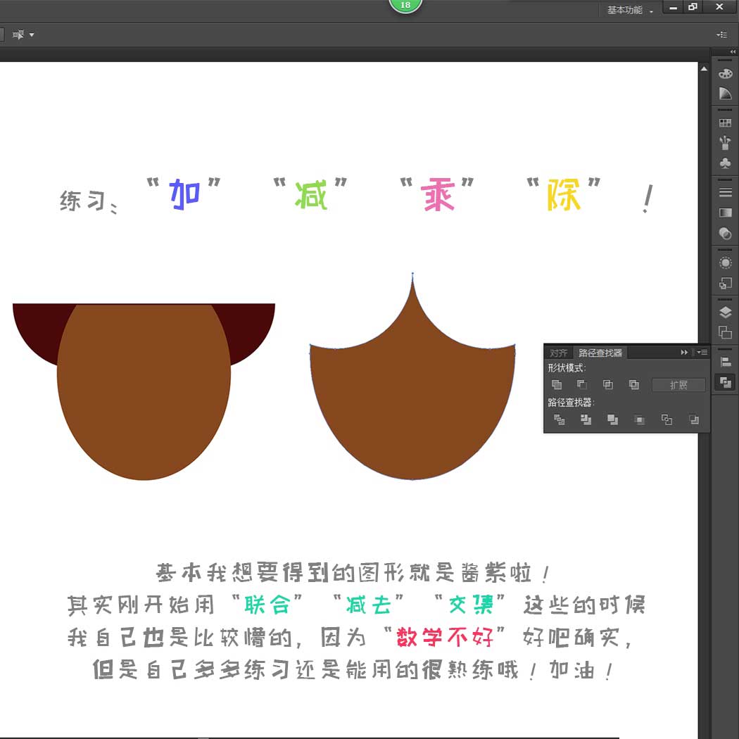Apply the Divide pathfinder
The width and height of the screenshot is (739, 739).
click(559, 419)
